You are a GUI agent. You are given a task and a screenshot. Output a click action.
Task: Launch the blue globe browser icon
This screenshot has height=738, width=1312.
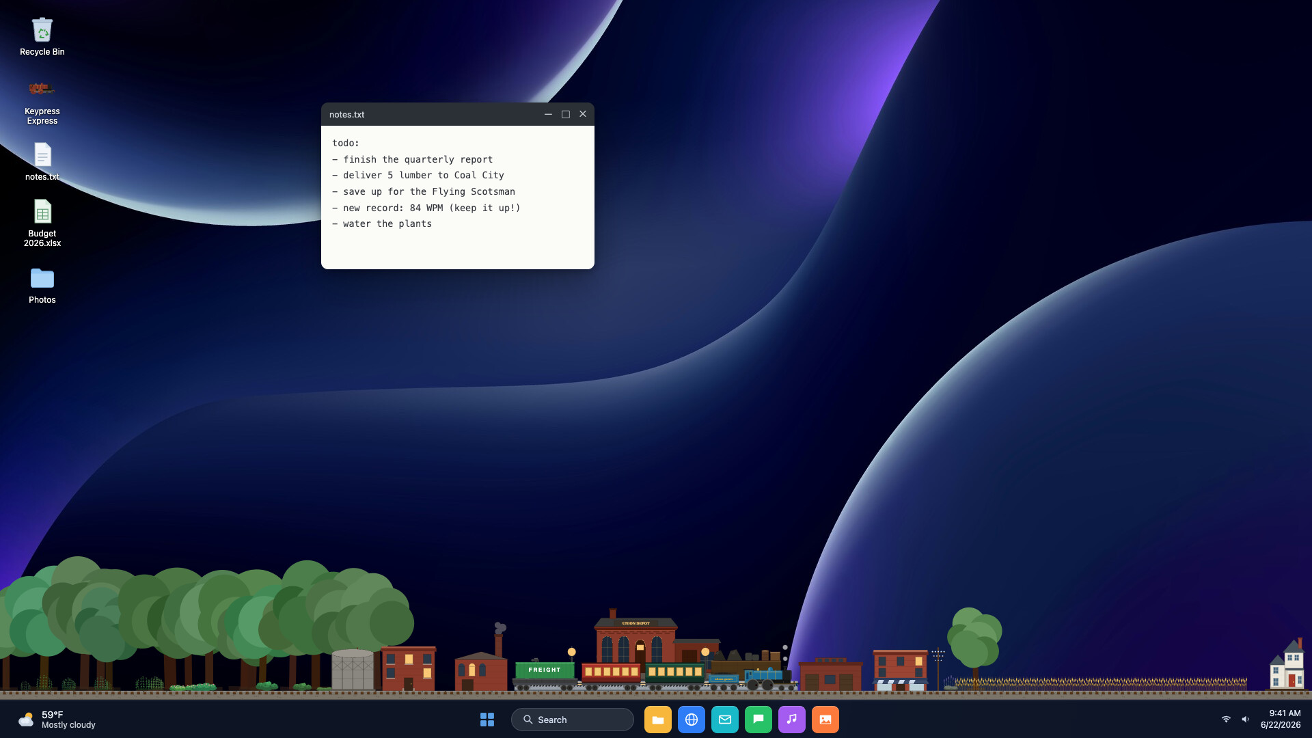(x=692, y=720)
